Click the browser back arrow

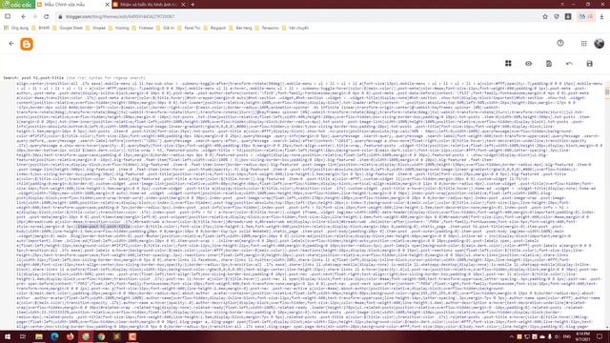[x=23, y=17]
